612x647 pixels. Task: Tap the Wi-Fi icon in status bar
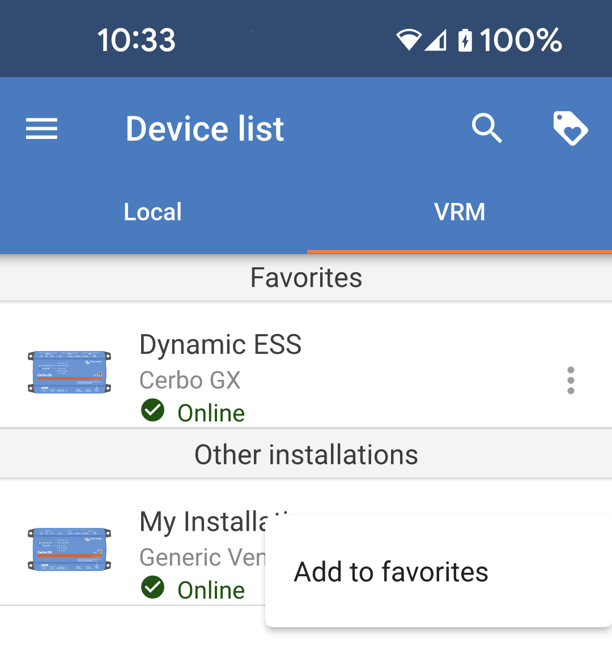(x=408, y=41)
